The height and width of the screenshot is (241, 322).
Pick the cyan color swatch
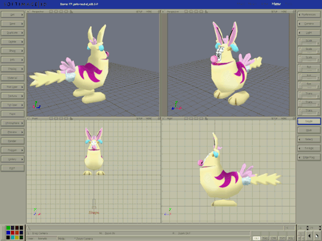tap(13, 237)
